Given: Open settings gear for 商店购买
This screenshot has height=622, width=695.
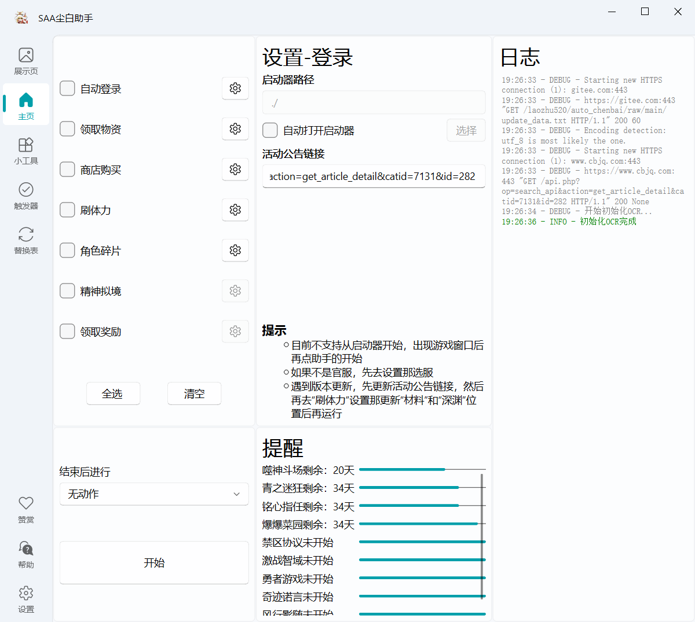Looking at the screenshot, I should click(235, 170).
